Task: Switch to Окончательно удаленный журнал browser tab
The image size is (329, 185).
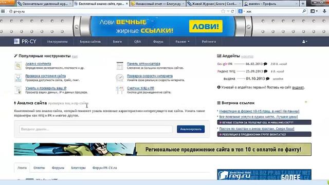Action: point(45,4)
